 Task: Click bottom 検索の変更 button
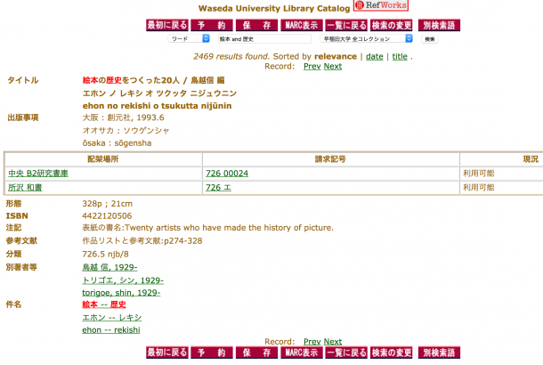point(392,353)
